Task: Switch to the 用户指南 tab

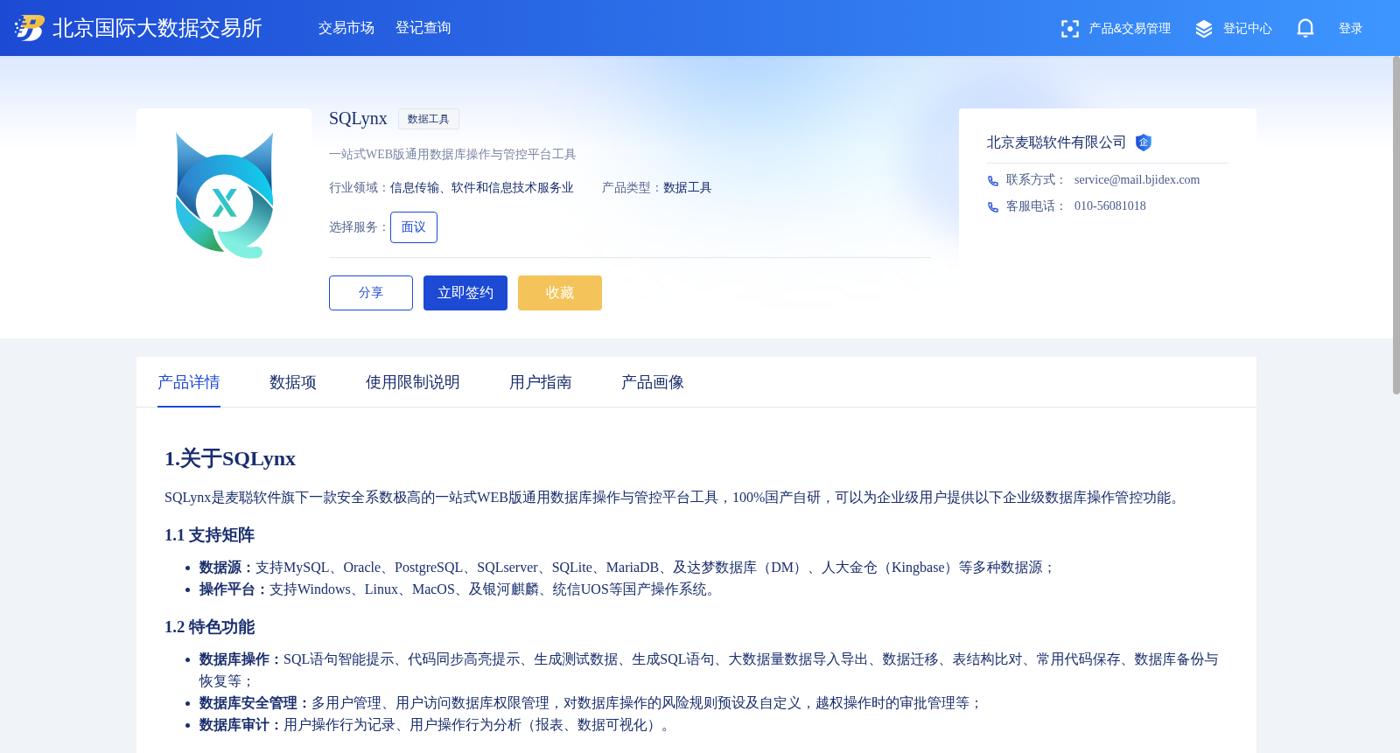Action: pos(541,382)
